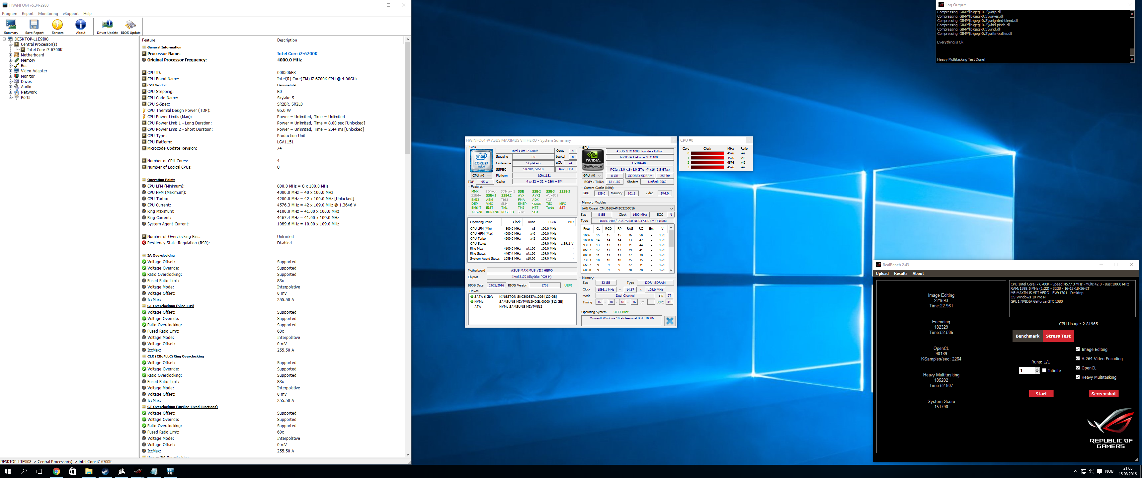Click Core 0 red clock bar in CPU #0 window
This screenshot has height=478, width=1142.
point(707,153)
